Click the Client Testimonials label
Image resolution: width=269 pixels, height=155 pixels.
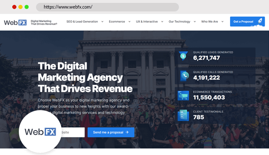(208, 112)
